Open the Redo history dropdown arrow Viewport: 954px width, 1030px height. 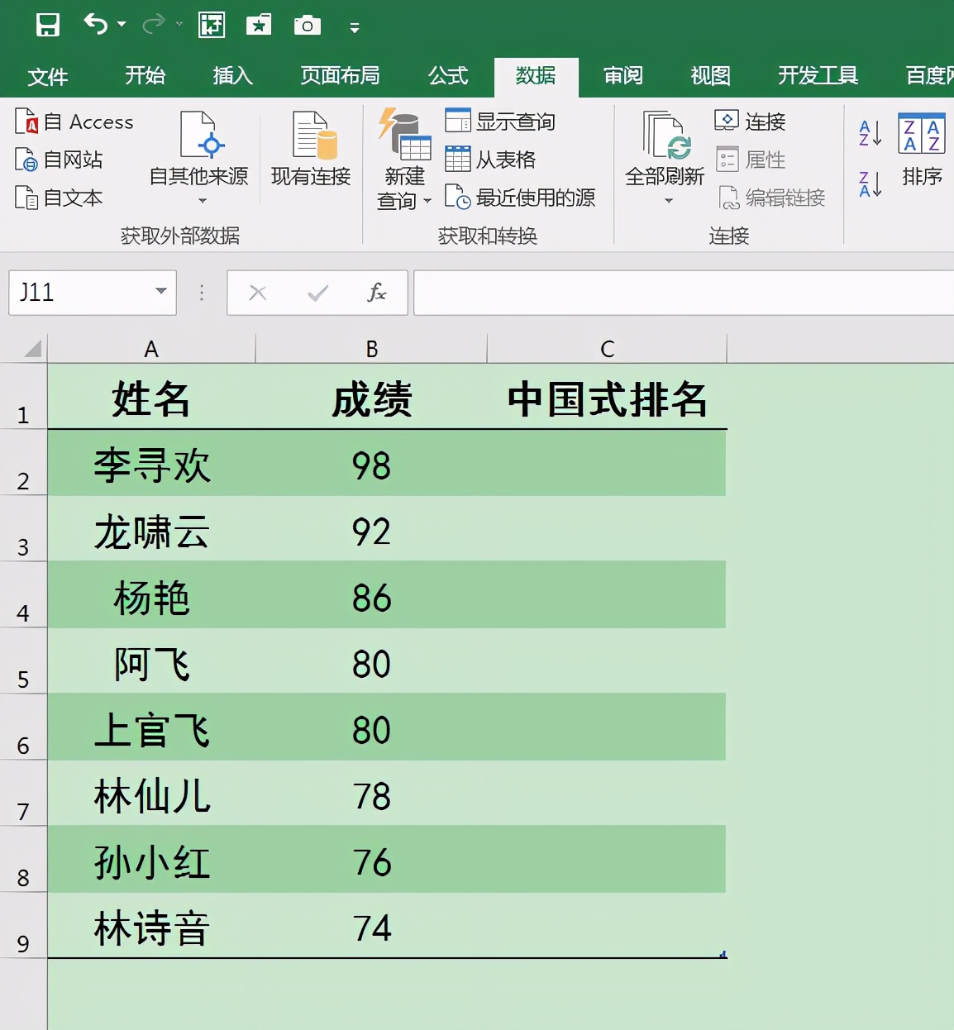pyautogui.click(x=179, y=25)
